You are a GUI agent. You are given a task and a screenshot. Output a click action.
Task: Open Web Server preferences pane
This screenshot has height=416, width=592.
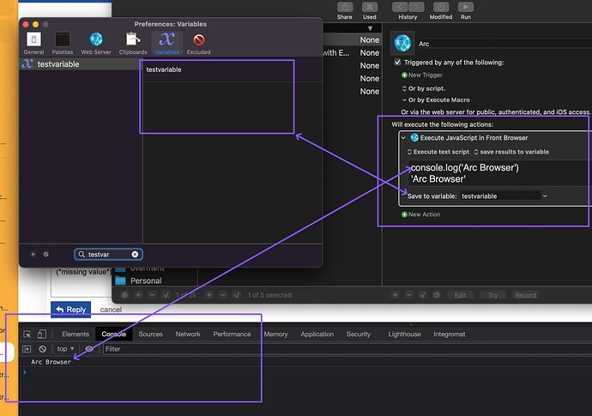[x=96, y=44]
